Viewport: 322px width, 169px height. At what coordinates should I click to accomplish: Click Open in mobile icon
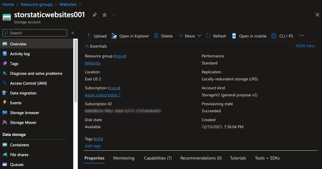pyautogui.click(x=234, y=36)
